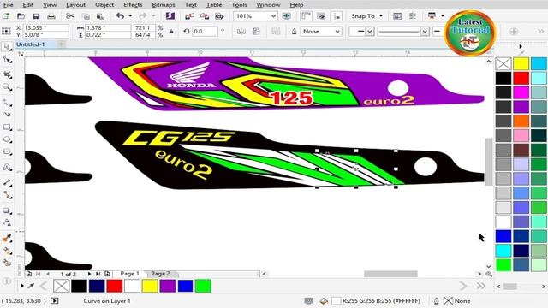Click rotation angle field 0.0
The width and height of the screenshot is (548, 308).
tap(205, 31)
